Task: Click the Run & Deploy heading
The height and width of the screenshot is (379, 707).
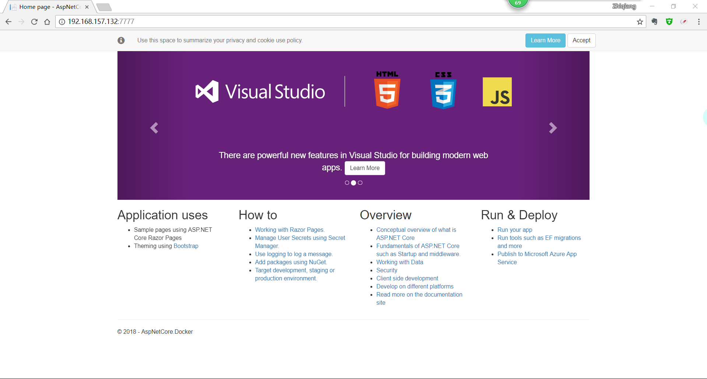Action: pos(519,215)
